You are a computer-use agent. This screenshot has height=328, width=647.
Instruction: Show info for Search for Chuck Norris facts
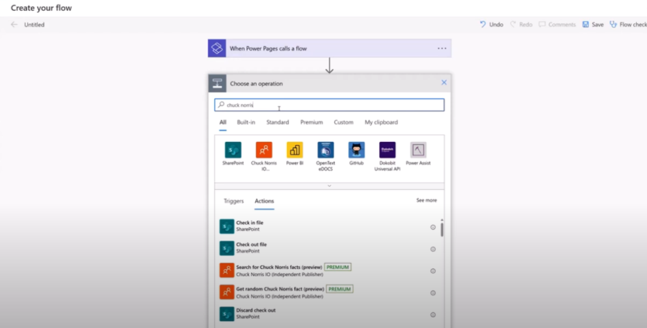433,271
